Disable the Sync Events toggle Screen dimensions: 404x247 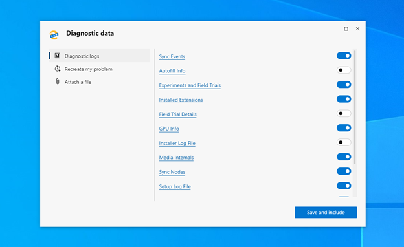[344, 56]
